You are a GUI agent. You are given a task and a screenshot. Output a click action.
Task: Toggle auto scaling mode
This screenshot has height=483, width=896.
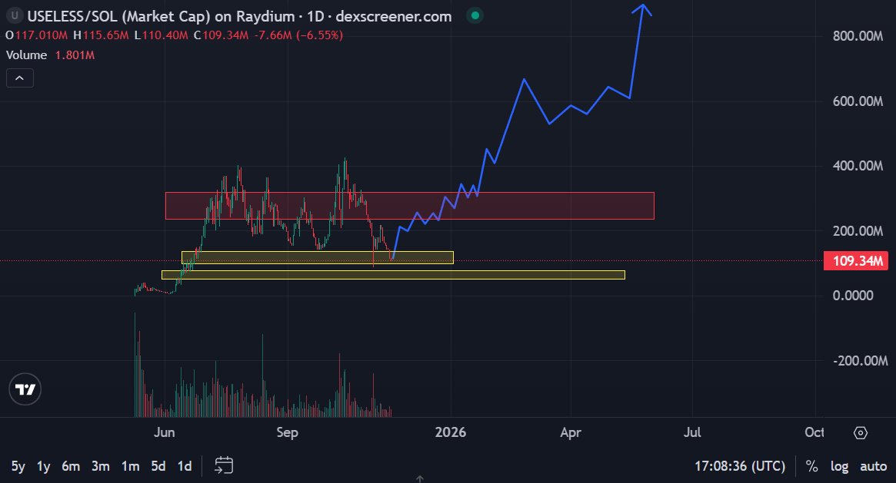[873, 466]
